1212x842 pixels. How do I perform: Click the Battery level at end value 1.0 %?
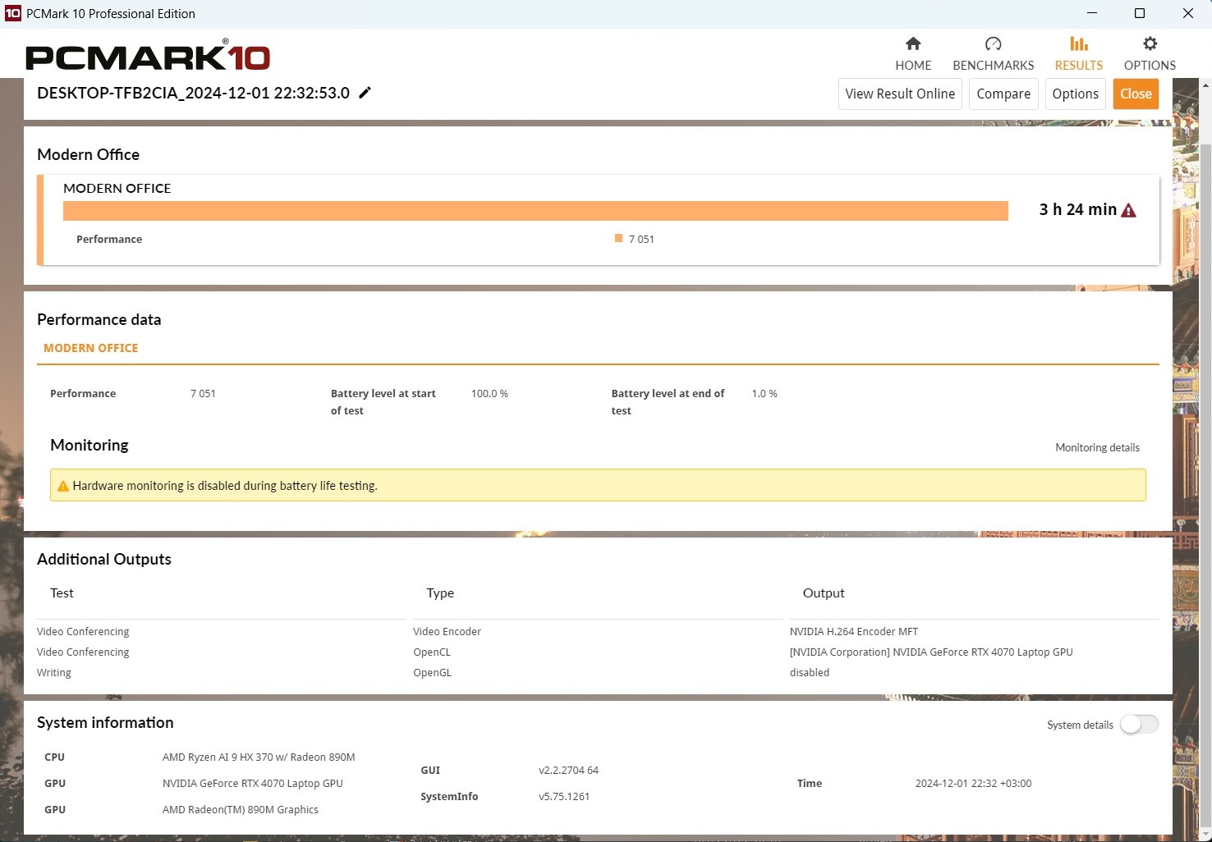pos(764,394)
